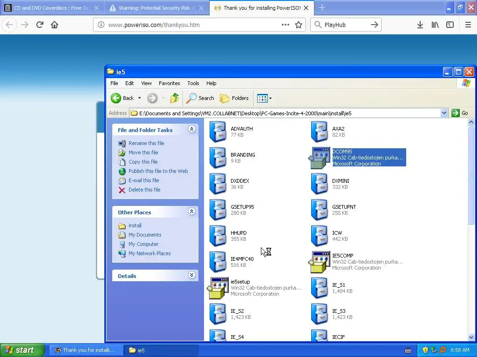Open the browser Library icon

pos(435,25)
